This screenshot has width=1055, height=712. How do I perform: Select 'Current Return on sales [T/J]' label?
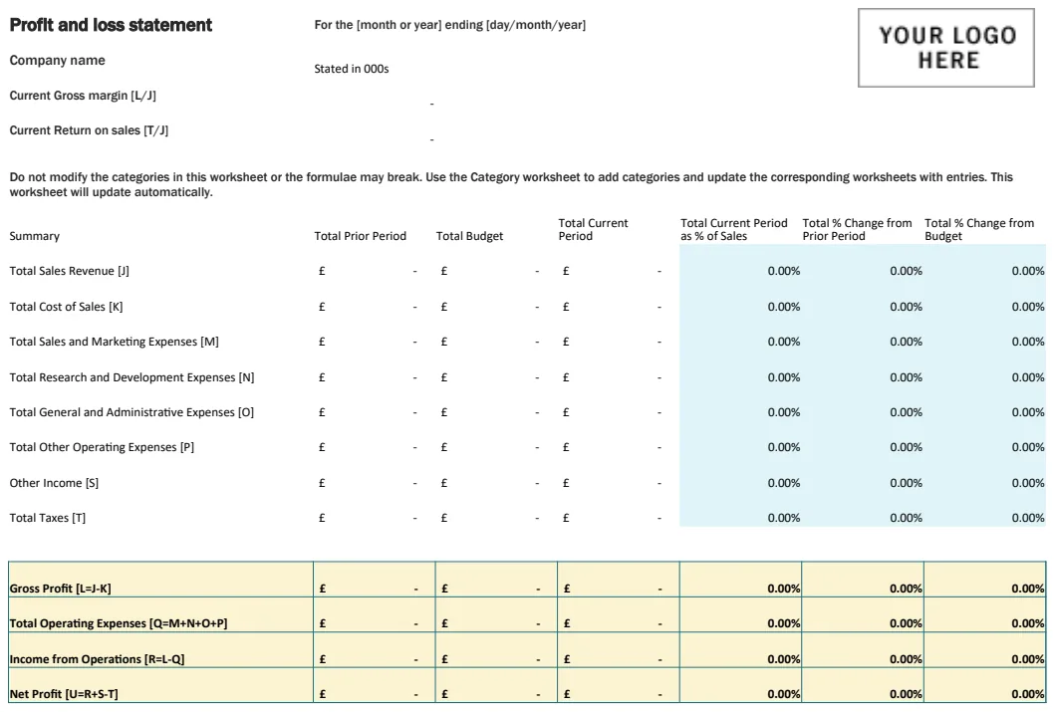89,130
